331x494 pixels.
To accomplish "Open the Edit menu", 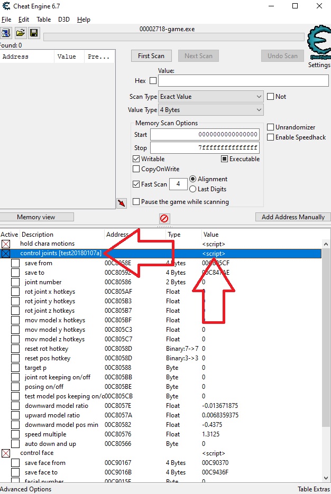I will coord(24,20).
